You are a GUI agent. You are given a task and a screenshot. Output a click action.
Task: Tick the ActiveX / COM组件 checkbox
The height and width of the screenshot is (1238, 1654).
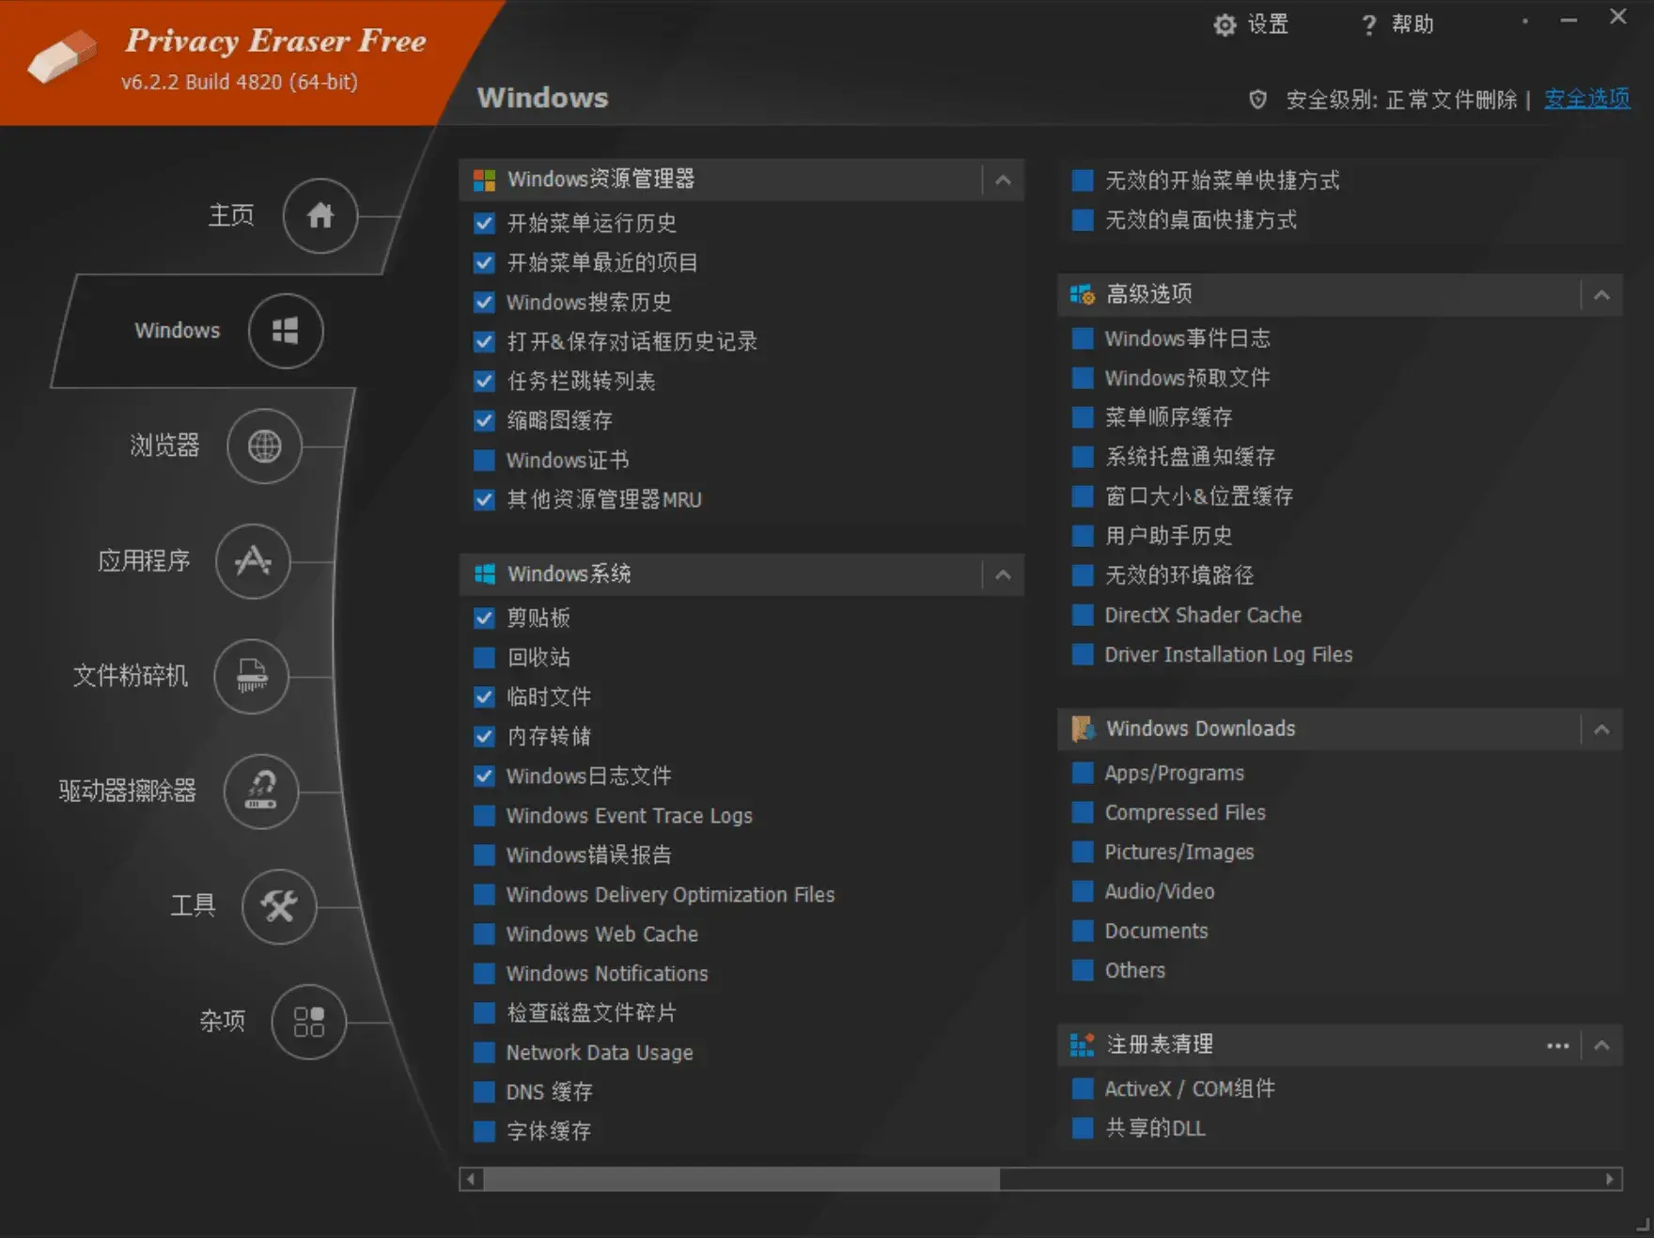[x=1083, y=1089]
